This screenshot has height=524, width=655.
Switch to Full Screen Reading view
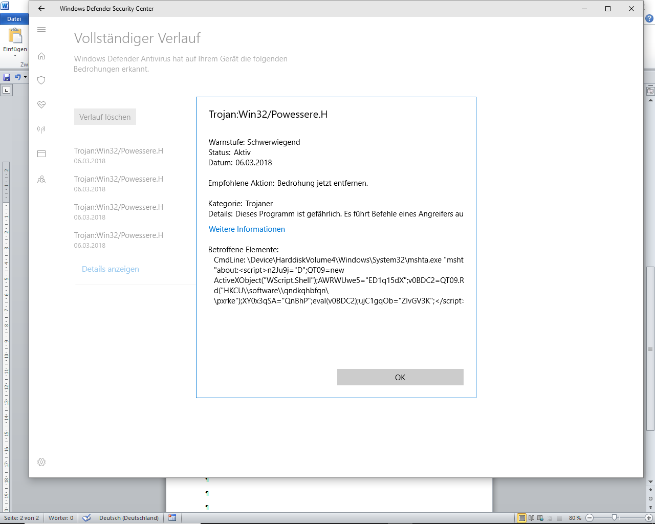pos(531,518)
